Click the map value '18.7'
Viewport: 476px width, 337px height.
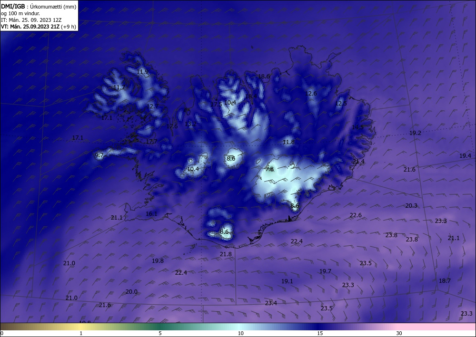click(x=445, y=280)
